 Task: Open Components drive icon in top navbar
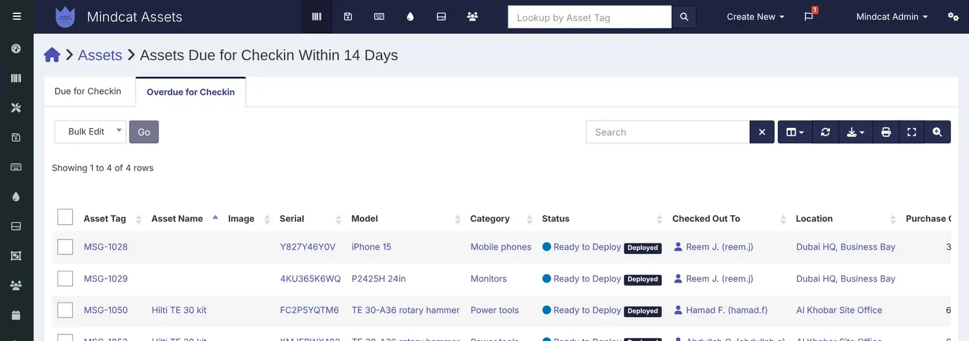(x=442, y=16)
